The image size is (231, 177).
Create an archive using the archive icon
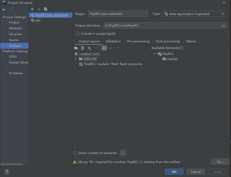point(82,48)
